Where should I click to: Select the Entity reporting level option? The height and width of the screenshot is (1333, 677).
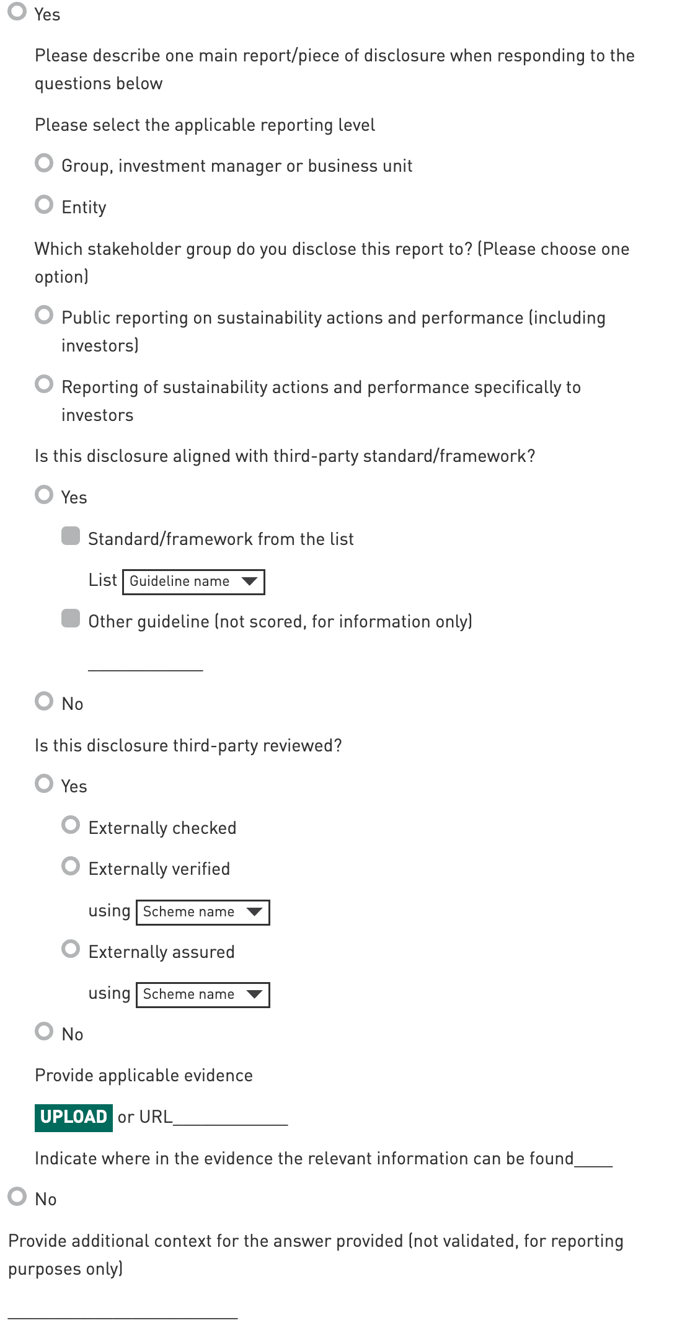(44, 205)
